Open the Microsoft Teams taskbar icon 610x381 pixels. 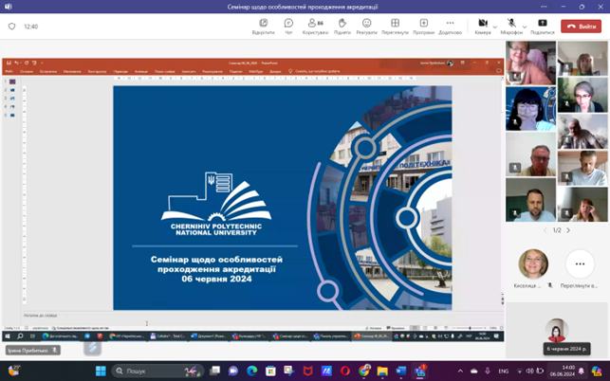pyautogui.click(x=420, y=371)
